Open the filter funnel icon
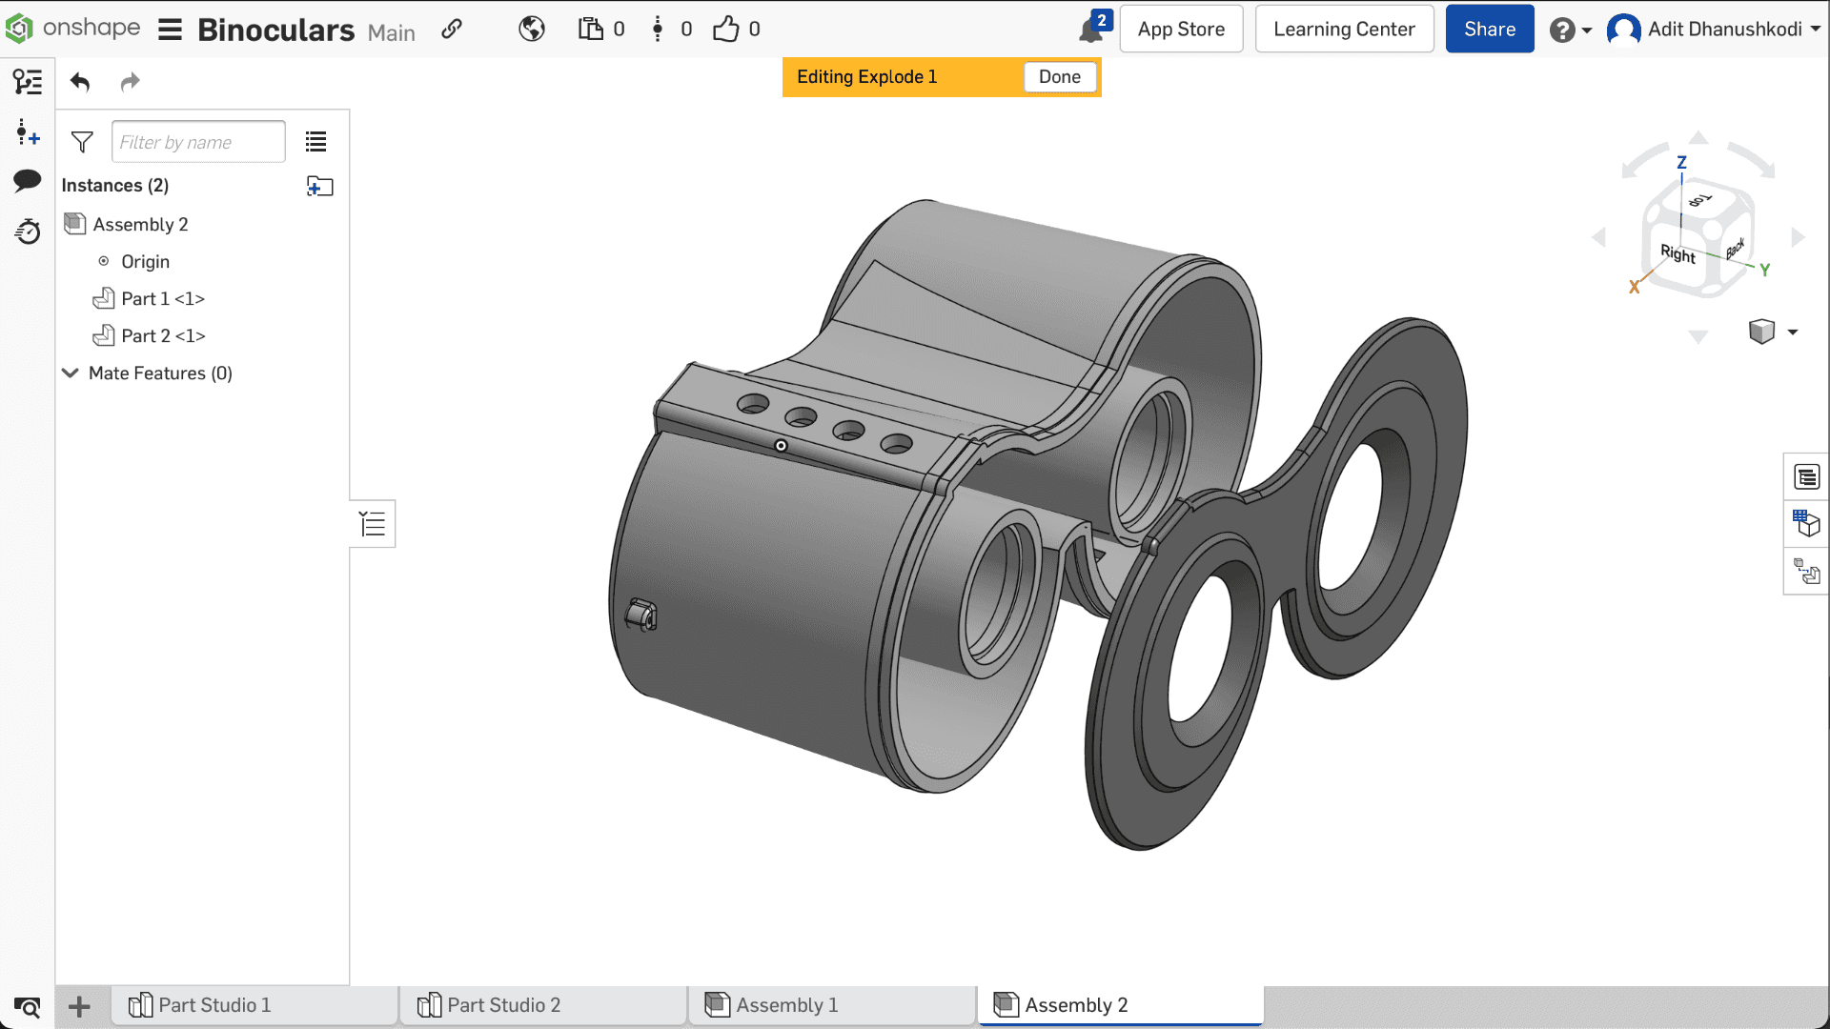This screenshot has width=1830, height=1029. 82,142
